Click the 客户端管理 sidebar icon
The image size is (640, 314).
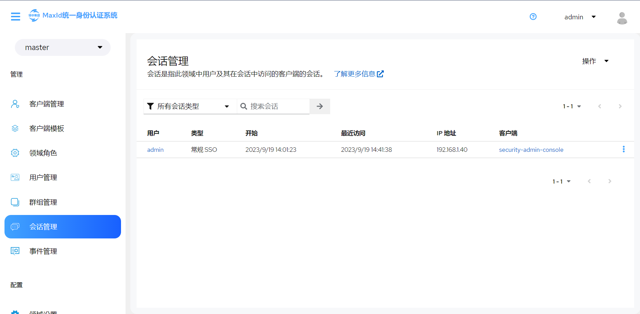click(x=15, y=104)
